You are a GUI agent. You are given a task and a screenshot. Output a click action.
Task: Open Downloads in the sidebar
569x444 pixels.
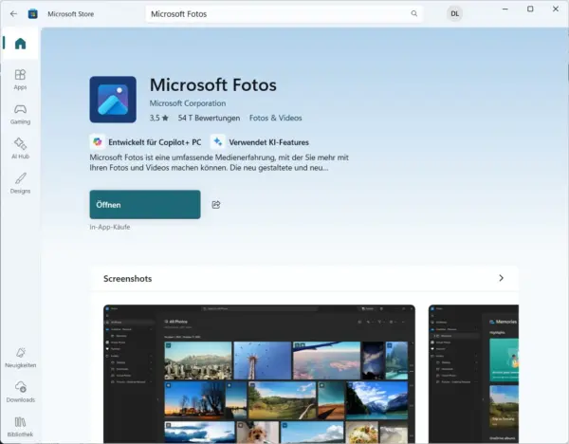(x=20, y=392)
